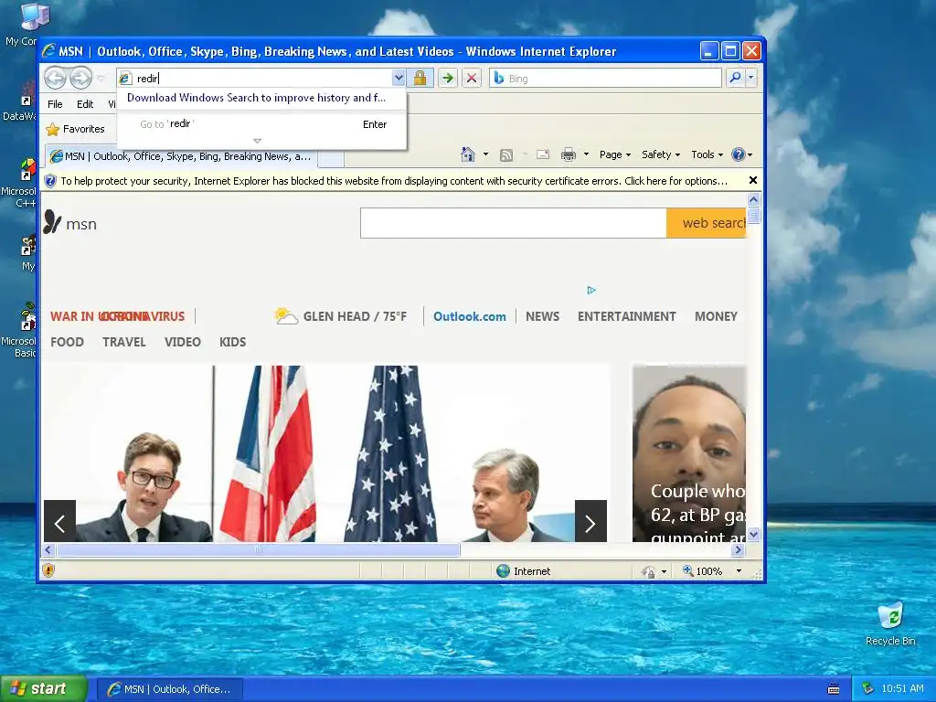
Task: Click the green Go arrow button
Action: coord(448,78)
